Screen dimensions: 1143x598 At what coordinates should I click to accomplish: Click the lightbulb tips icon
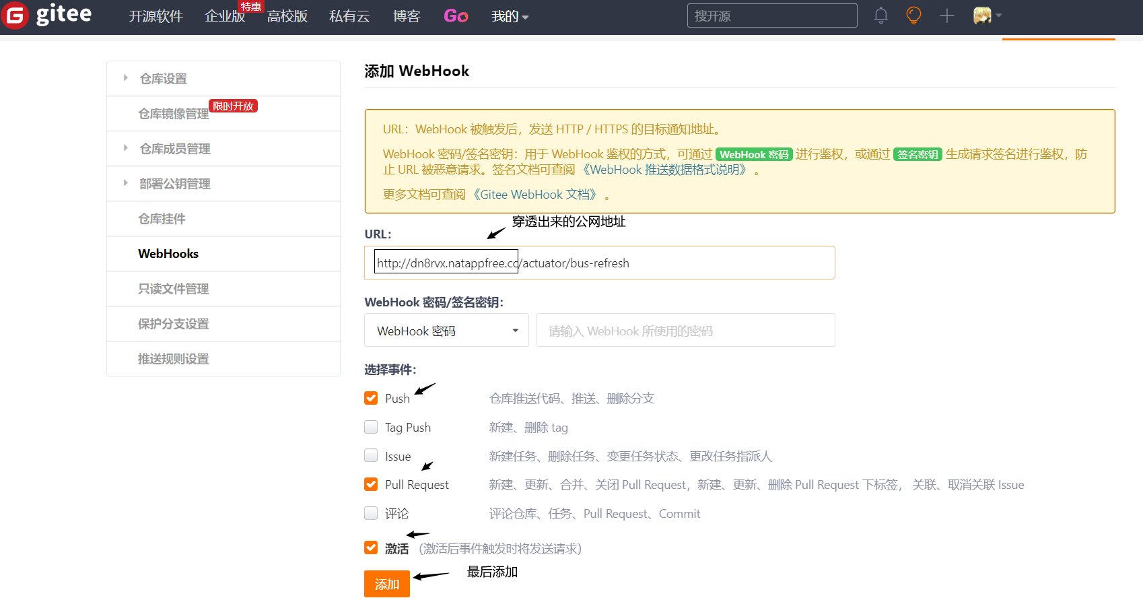[913, 15]
